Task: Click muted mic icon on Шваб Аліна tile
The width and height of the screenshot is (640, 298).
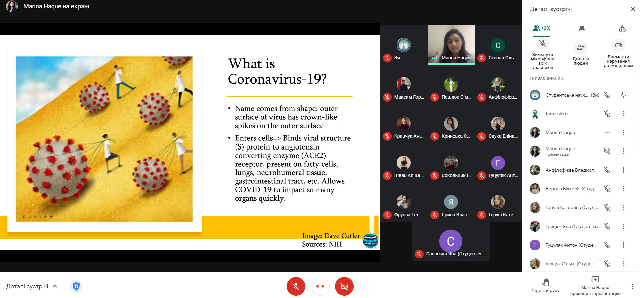Action: pos(387,176)
